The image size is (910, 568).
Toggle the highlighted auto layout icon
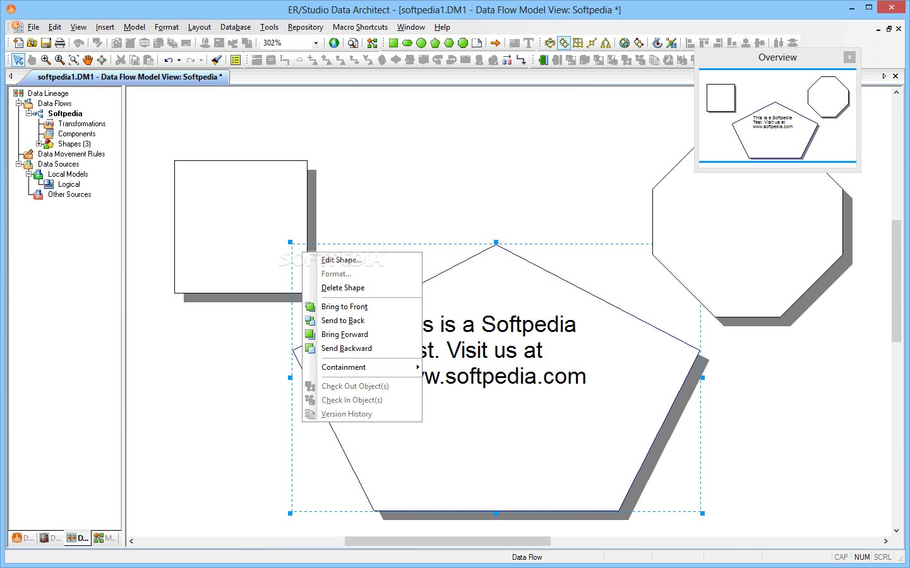pyautogui.click(x=564, y=43)
